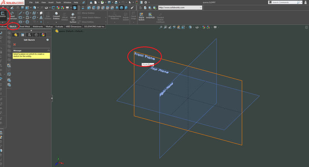The image size is (309, 167).
Task: Activate Rapid Sketch
Action: 141,17
